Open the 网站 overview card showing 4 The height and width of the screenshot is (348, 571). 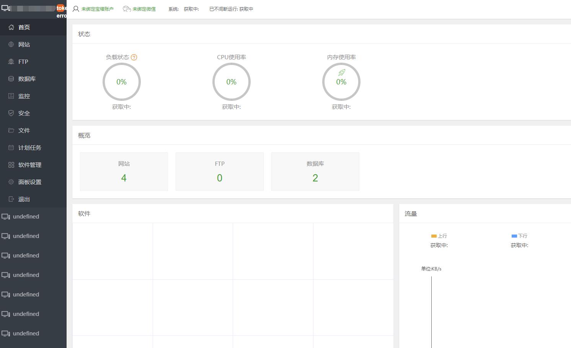coord(124,172)
